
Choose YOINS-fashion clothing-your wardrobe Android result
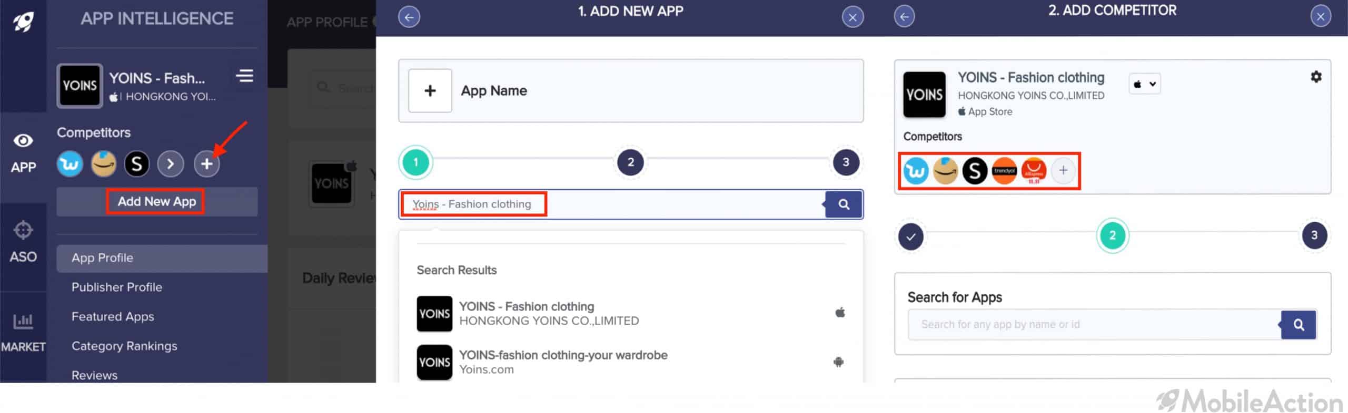point(631,362)
